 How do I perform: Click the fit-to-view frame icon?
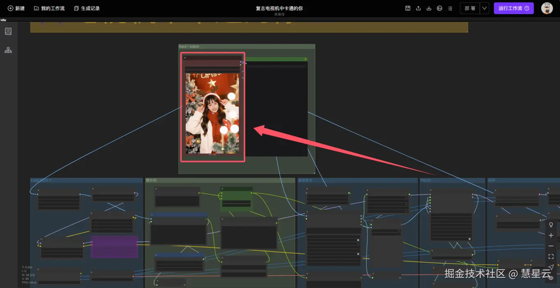tap(551, 256)
